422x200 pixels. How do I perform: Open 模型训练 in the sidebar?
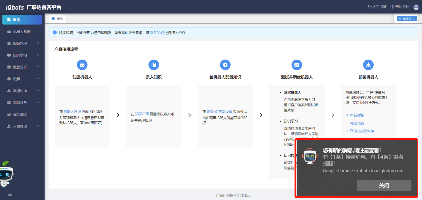(x=20, y=114)
